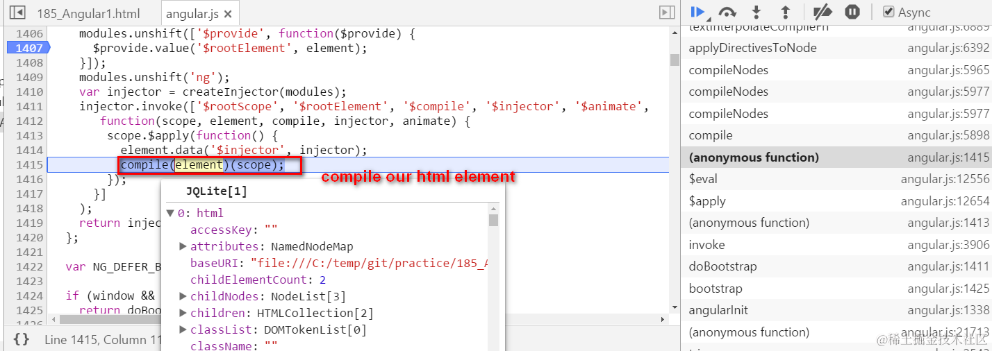This screenshot has width=992, height=351.
Task: Expand the children: HTMLCollection[2] property
Action: point(183,313)
